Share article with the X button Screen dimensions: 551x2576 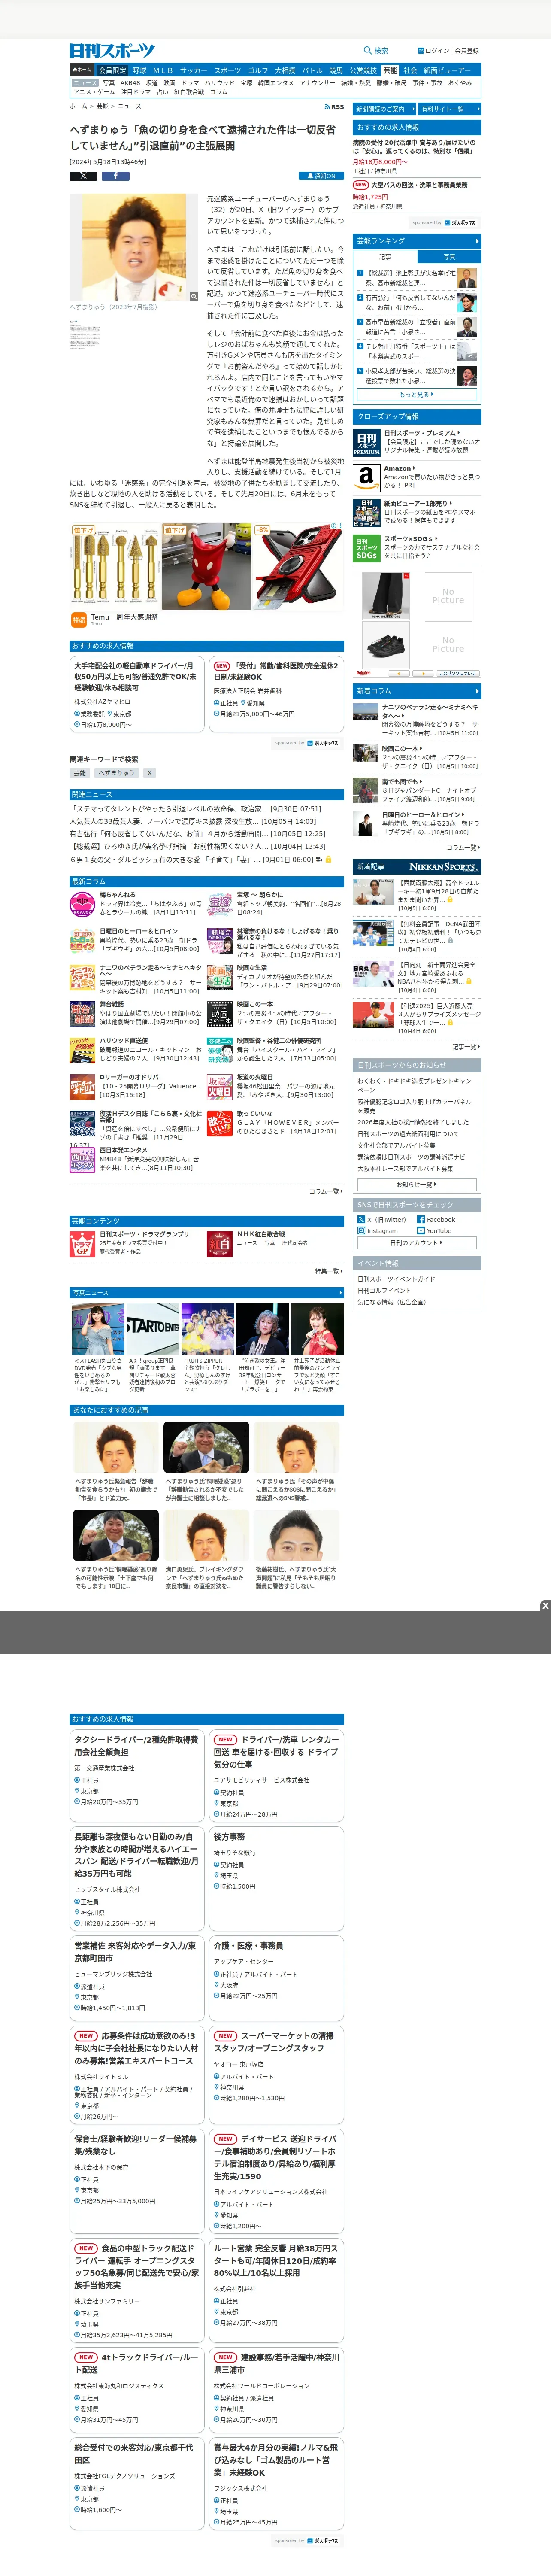[83, 176]
